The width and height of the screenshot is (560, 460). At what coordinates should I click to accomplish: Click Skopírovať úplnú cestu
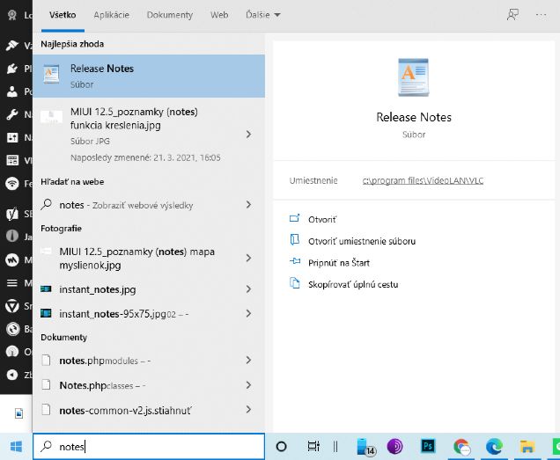[353, 284]
